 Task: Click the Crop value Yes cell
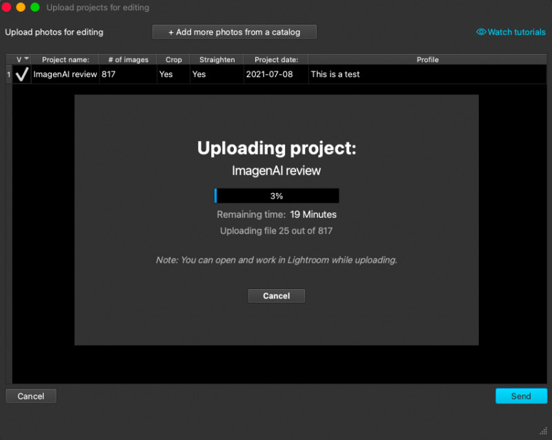point(174,74)
